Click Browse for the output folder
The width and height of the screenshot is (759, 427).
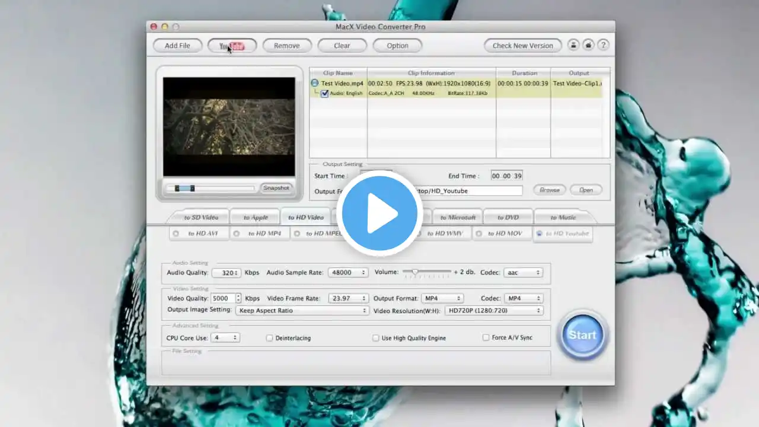click(x=550, y=190)
